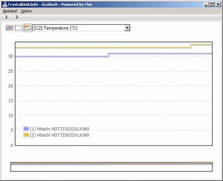Click the show all disks graph icon
Viewport: 223px width, 181px height.
(10, 28)
